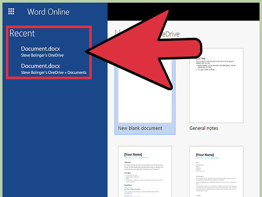Open first Document.docx in Steve Bolinger's OneDrive
262x197 pixels.
(42, 52)
